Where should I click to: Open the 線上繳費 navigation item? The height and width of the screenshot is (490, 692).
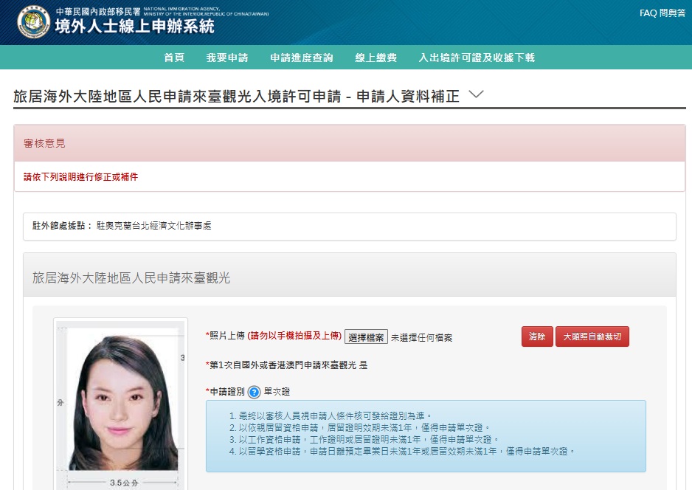point(376,58)
